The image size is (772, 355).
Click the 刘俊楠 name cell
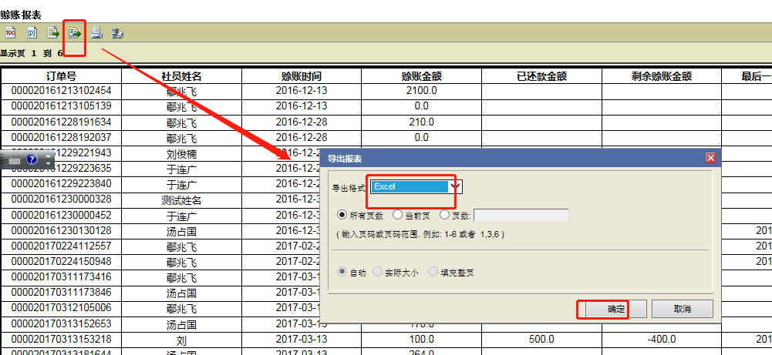point(182,154)
